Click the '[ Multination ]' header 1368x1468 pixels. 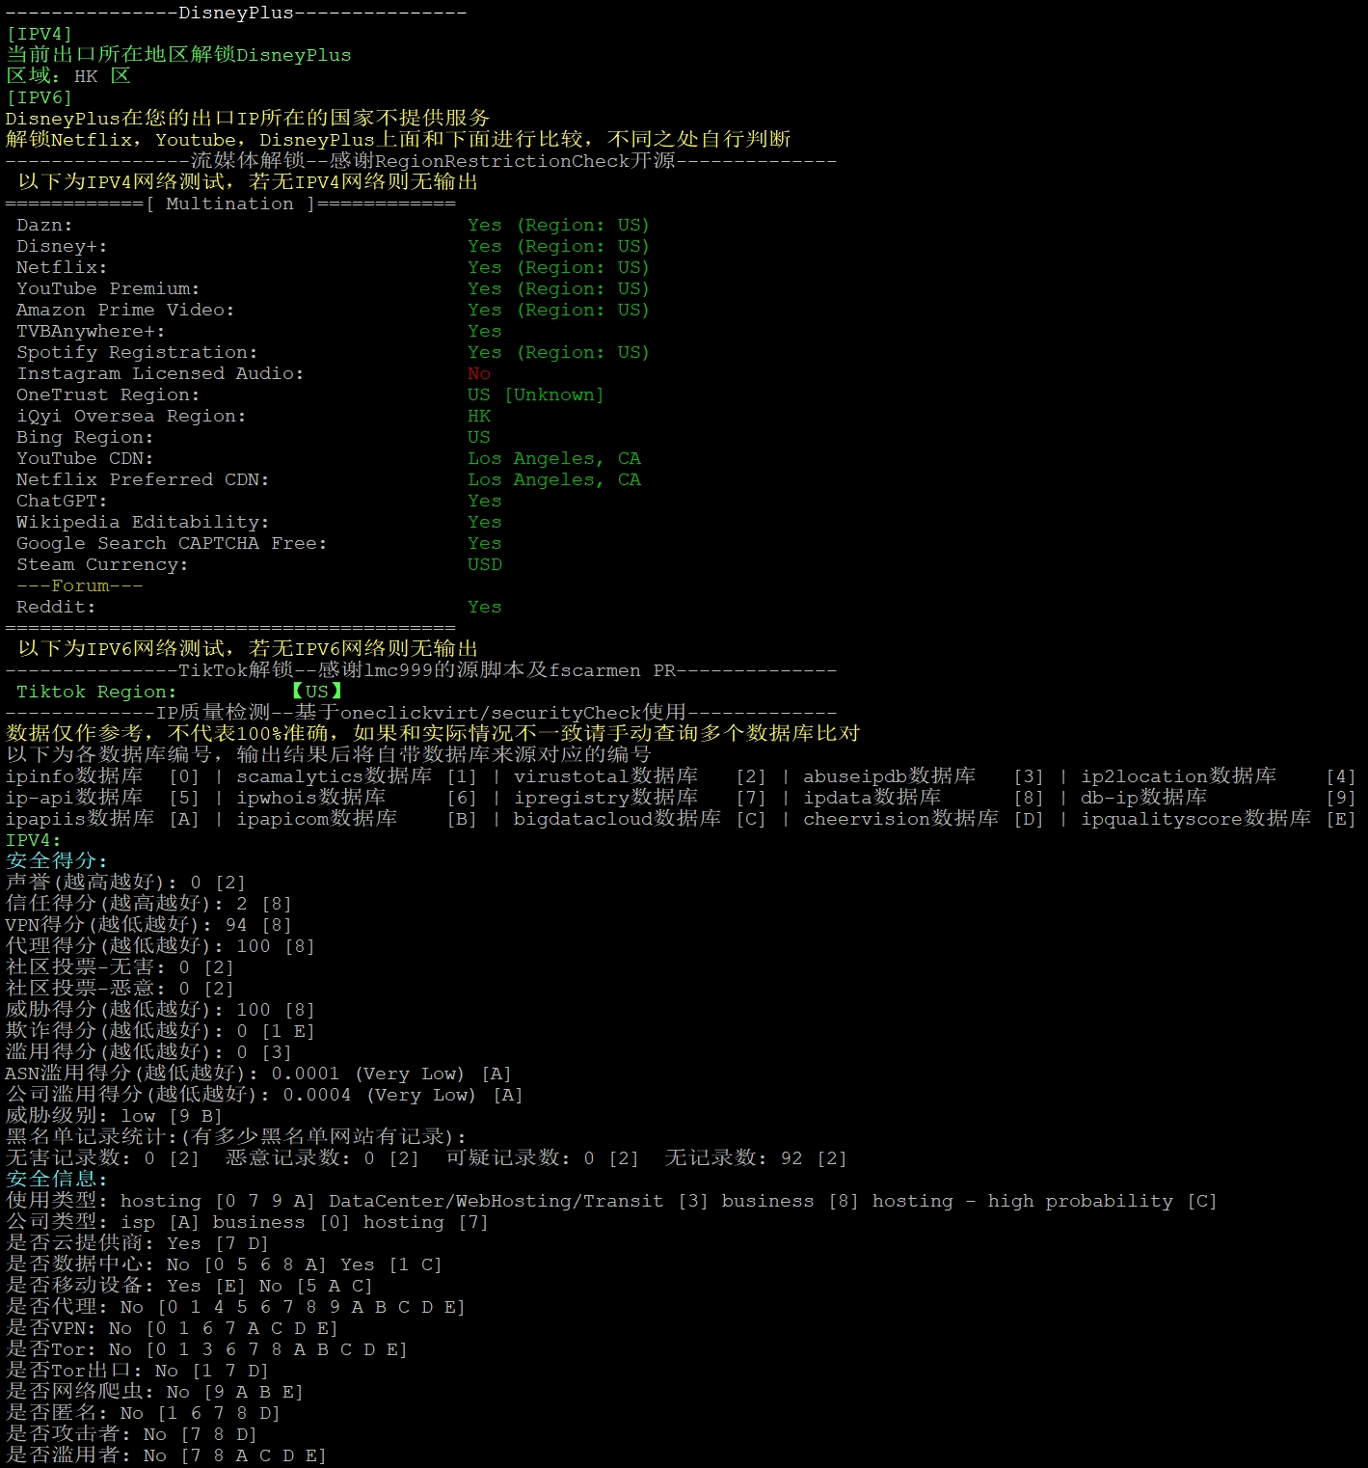click(230, 204)
